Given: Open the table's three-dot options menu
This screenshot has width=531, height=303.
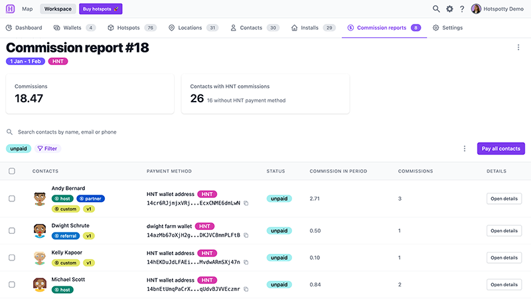Looking at the screenshot, I should coord(464,148).
